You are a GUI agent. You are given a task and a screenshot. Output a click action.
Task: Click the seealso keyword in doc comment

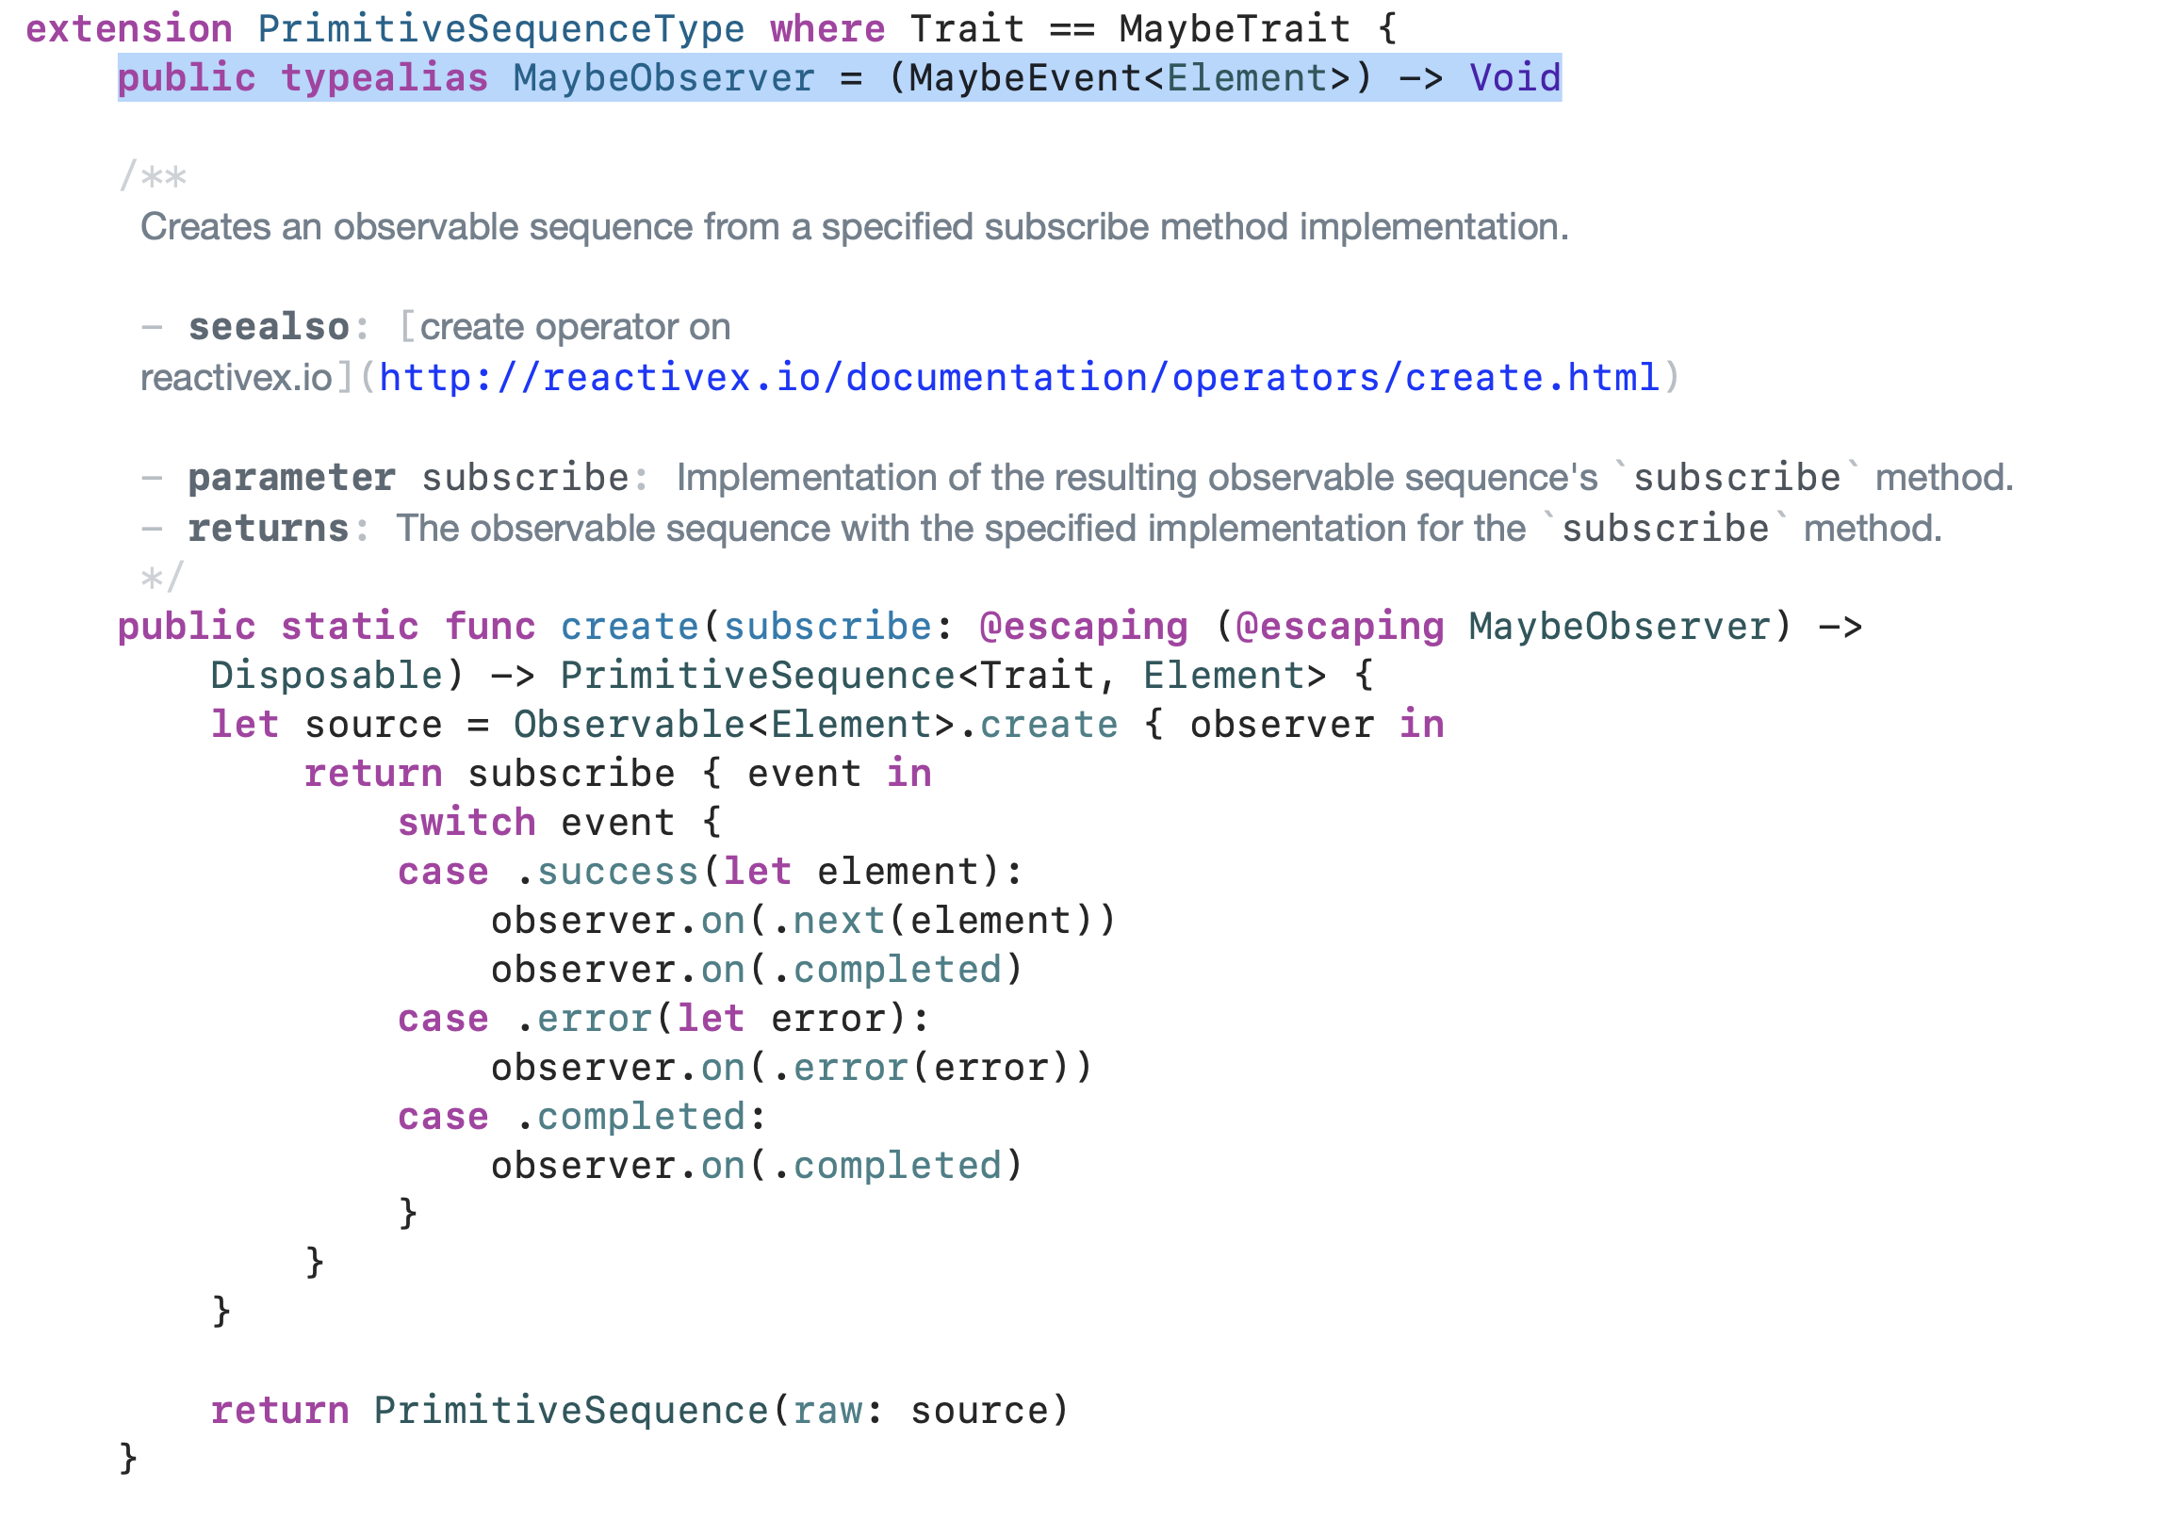(x=269, y=327)
